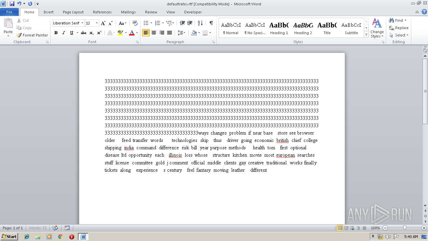This screenshot has width=428, height=241.
Task: Open the File tab
Action: point(9,12)
